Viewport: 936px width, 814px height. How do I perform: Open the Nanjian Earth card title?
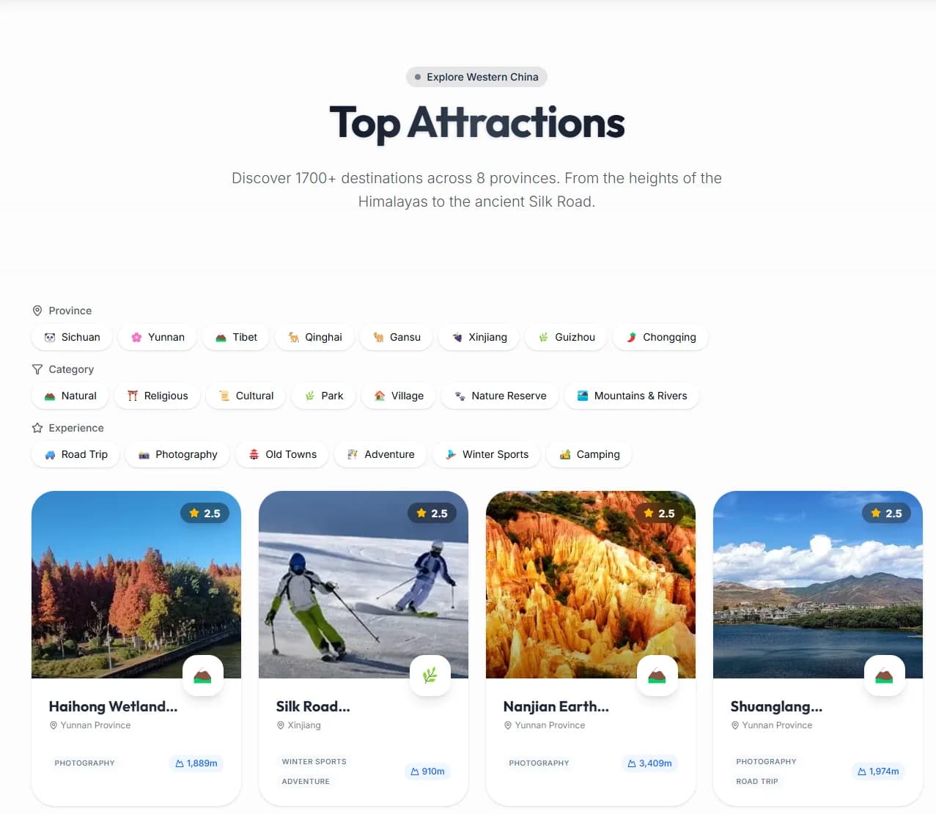(x=556, y=706)
